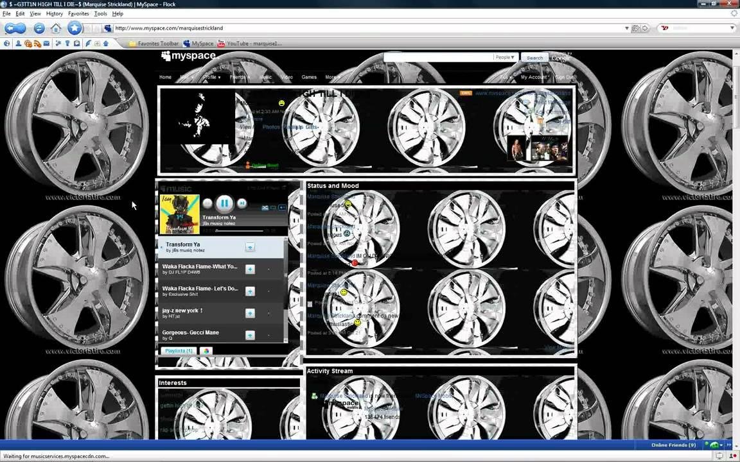This screenshot has height=462, width=740.
Task: Expand the Friends menu in MySpace nav
Action: coord(240,77)
